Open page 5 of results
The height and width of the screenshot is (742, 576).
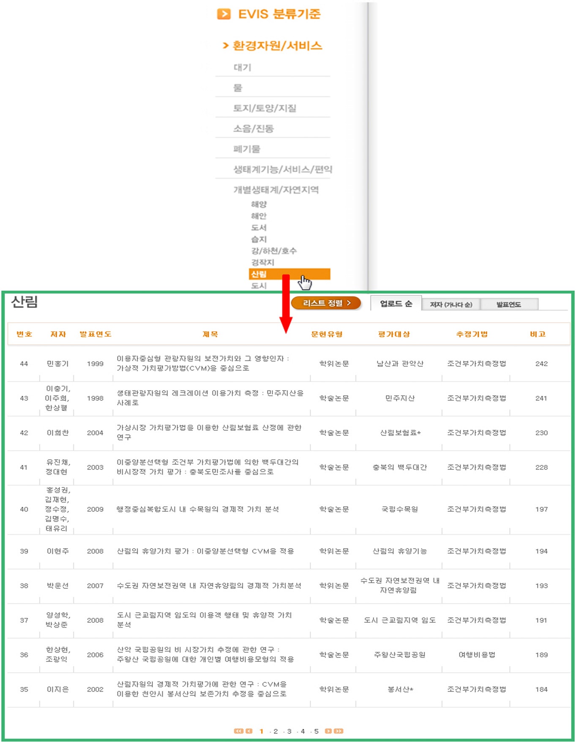316,731
